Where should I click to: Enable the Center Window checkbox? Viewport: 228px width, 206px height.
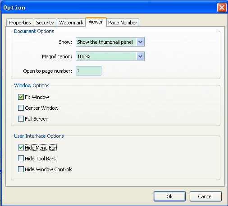click(x=21, y=108)
